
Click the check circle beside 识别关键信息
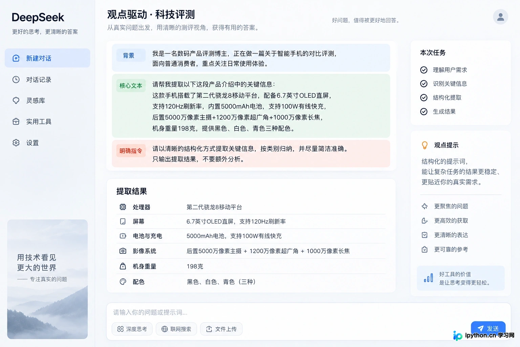pyautogui.click(x=424, y=84)
